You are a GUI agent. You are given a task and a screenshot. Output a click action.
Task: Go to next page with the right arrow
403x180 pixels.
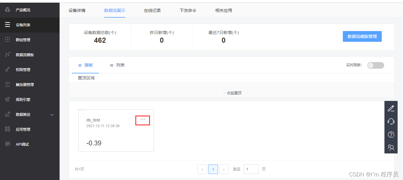click(x=224, y=169)
